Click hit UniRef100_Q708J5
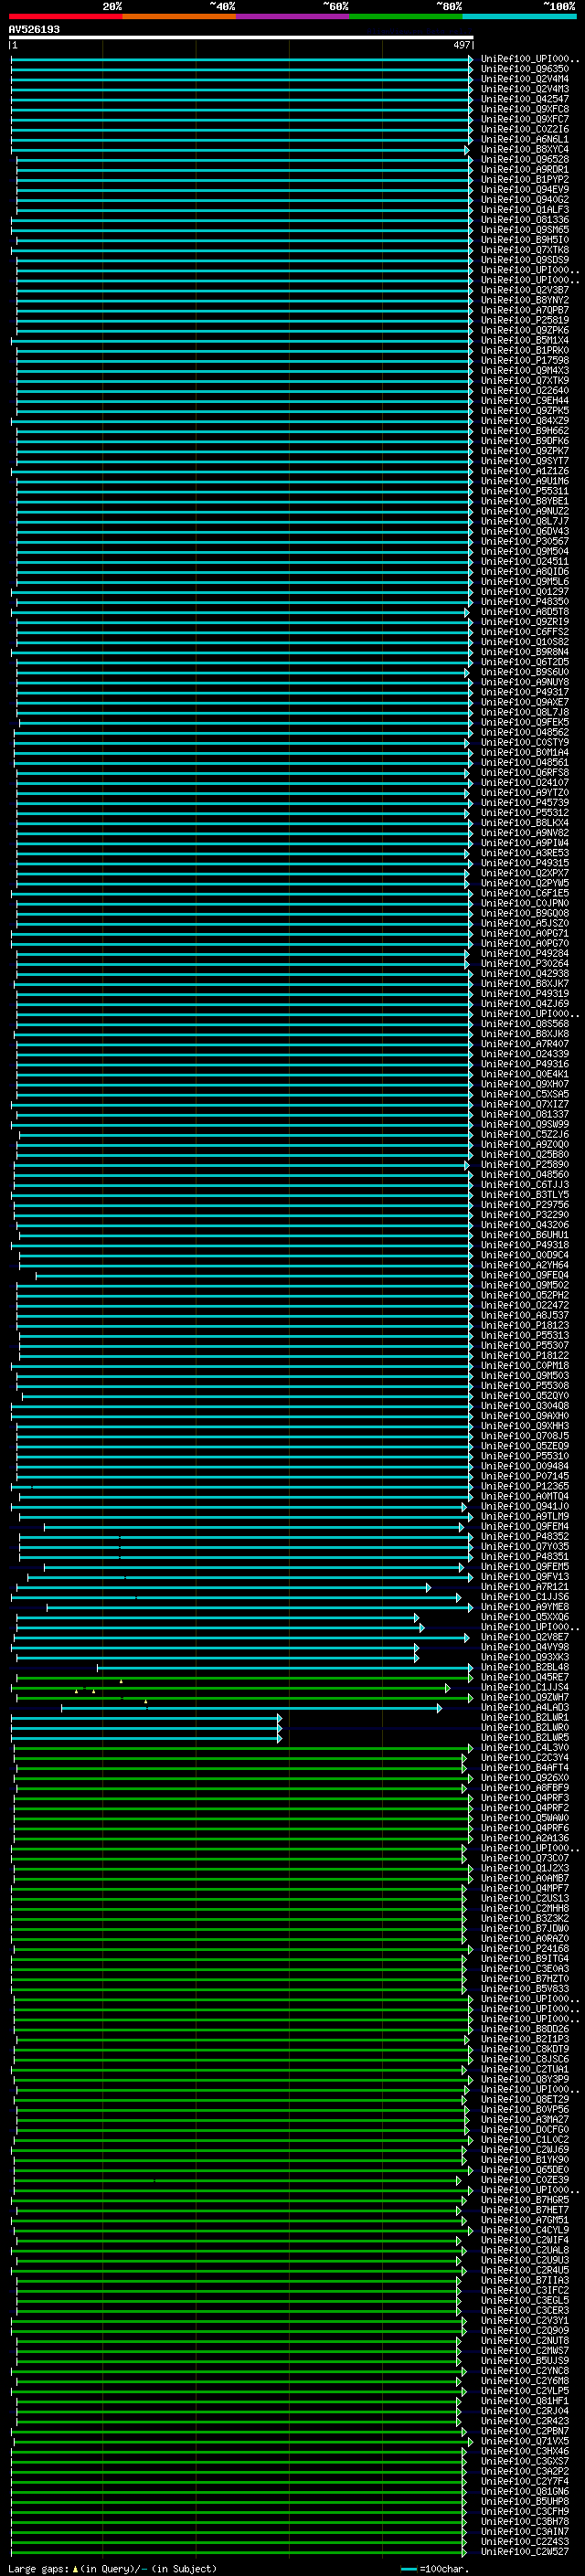Image resolution: width=585 pixels, height=2576 pixels. click(x=524, y=1436)
